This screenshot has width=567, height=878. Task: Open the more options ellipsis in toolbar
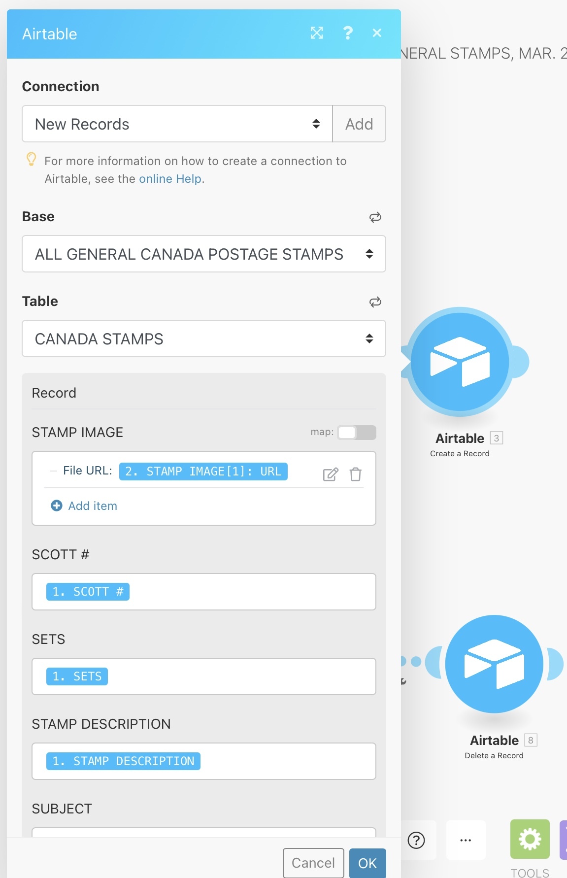(466, 840)
